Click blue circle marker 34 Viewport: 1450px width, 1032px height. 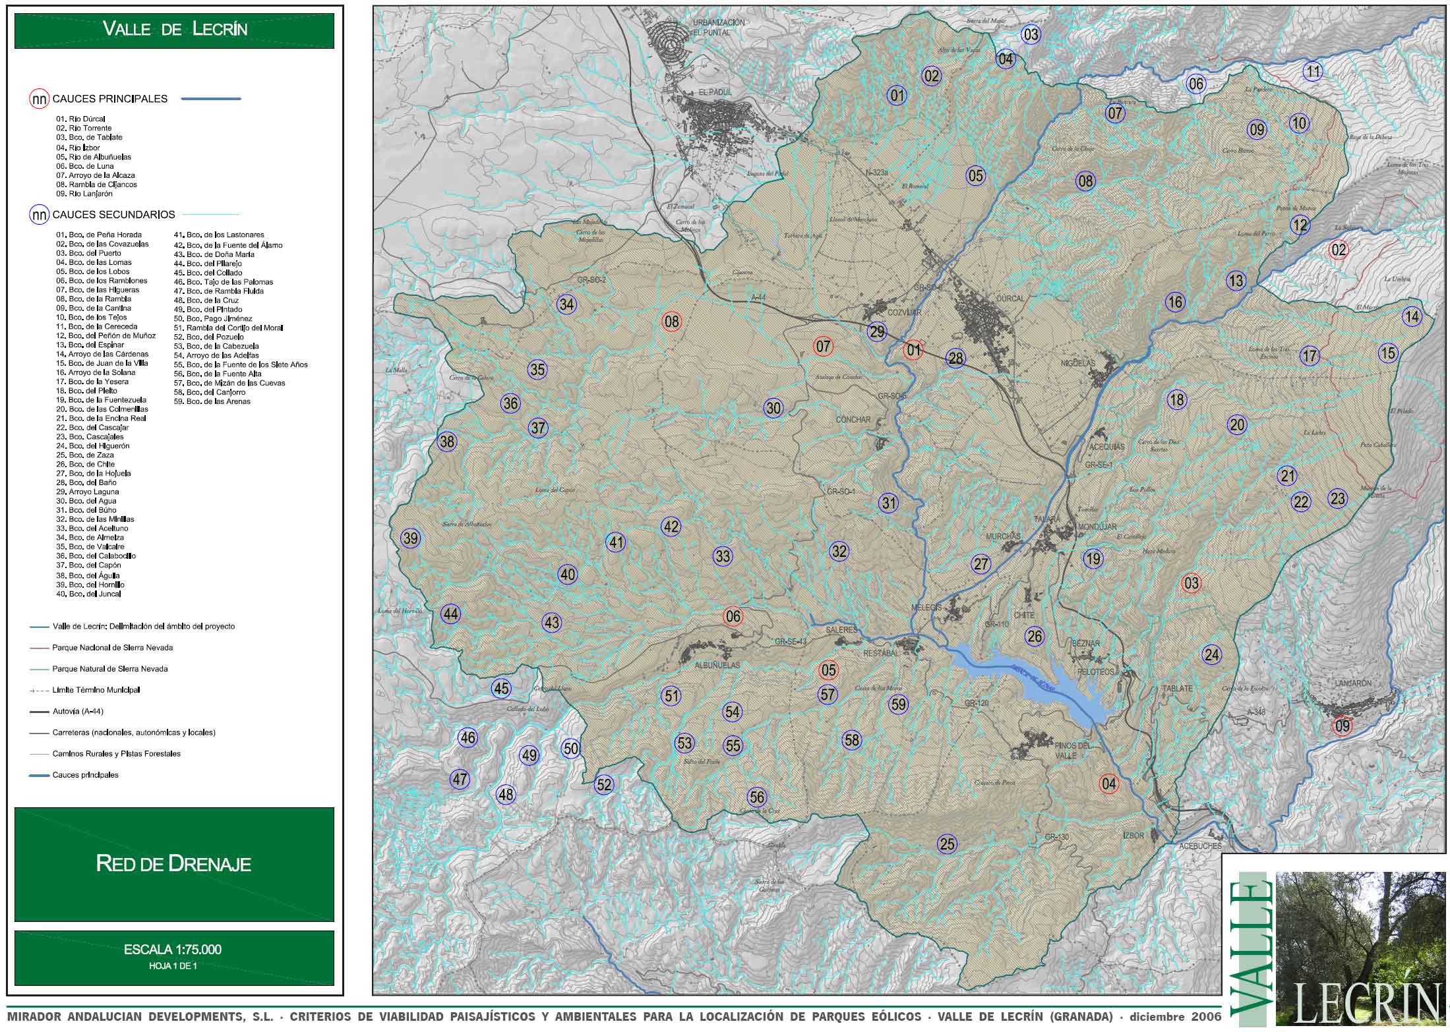pyautogui.click(x=566, y=304)
